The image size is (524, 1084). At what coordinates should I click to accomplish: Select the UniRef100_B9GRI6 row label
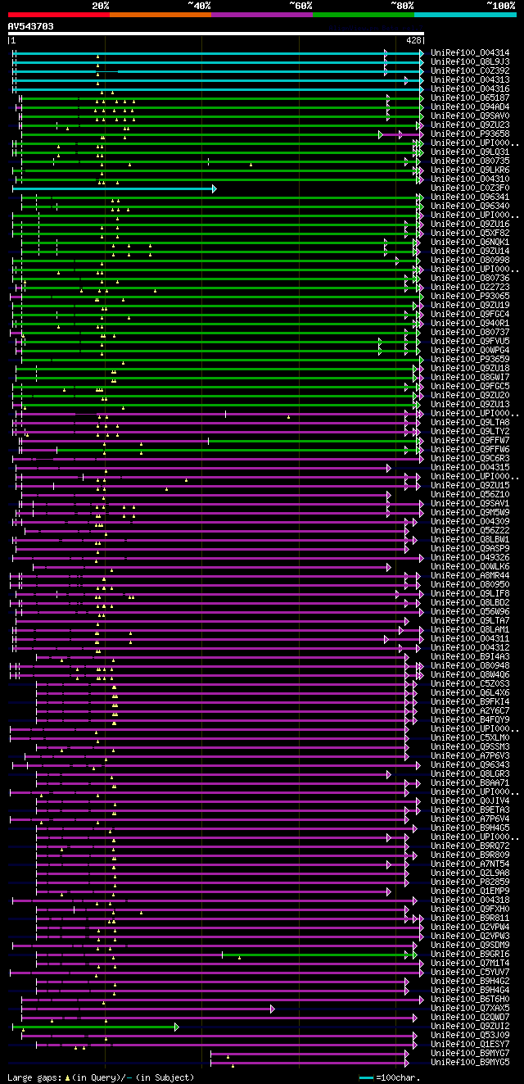tap(471, 955)
